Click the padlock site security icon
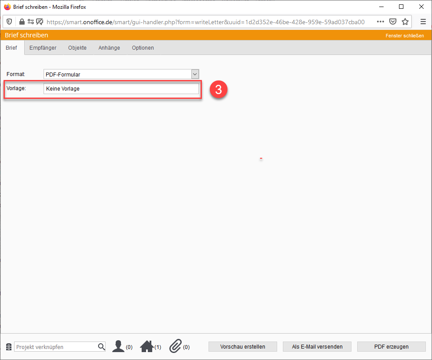Viewport: 432px width, 360px height. point(22,22)
